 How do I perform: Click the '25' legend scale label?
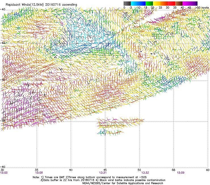tap(160, 8)
